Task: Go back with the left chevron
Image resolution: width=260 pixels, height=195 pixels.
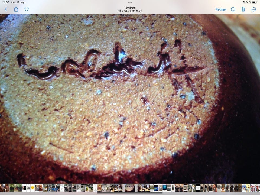Action: point(6,9)
